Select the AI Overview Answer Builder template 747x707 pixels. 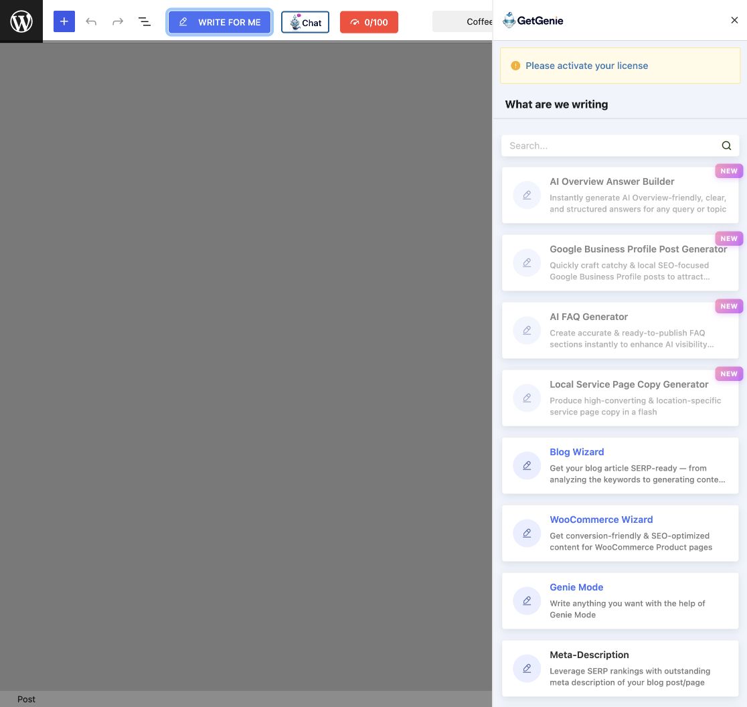[x=620, y=195]
